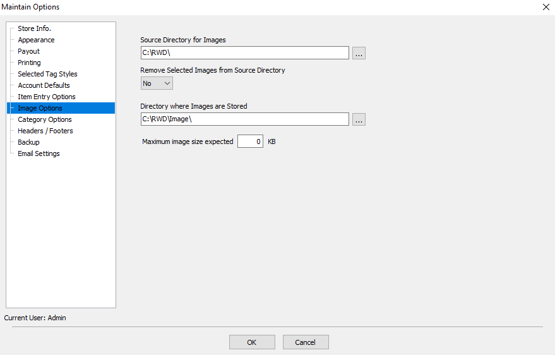Go to Headers / Footers settings
The width and height of the screenshot is (555, 355).
tap(45, 131)
